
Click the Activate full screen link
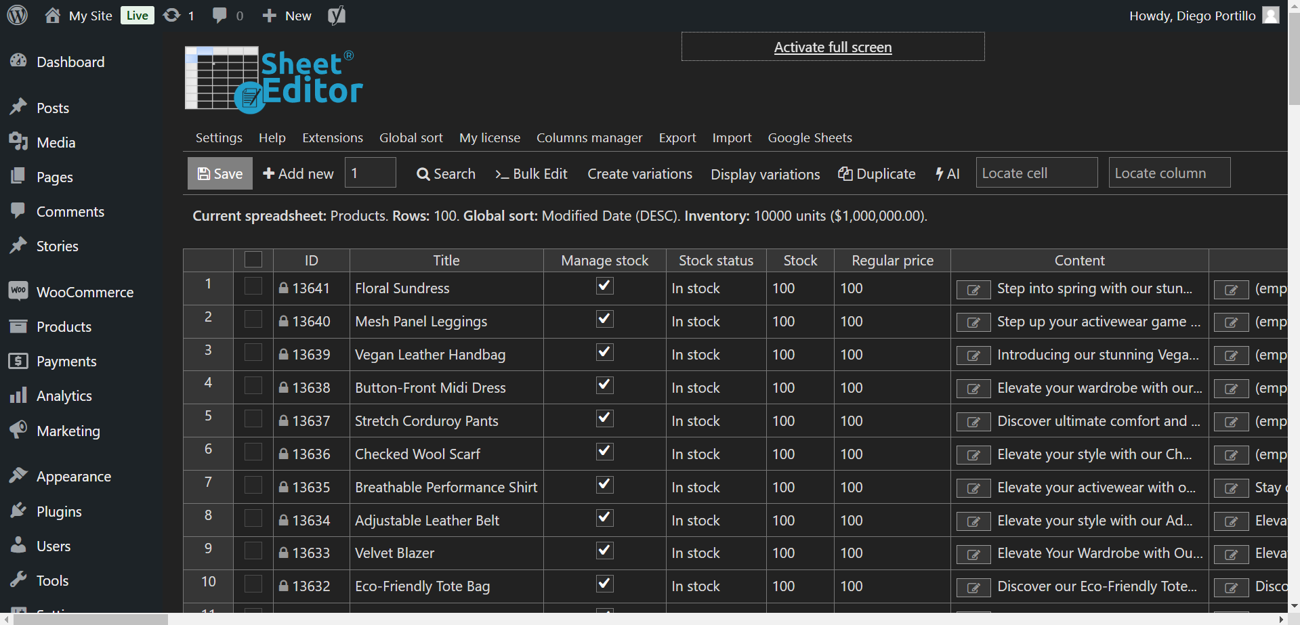[x=833, y=47]
